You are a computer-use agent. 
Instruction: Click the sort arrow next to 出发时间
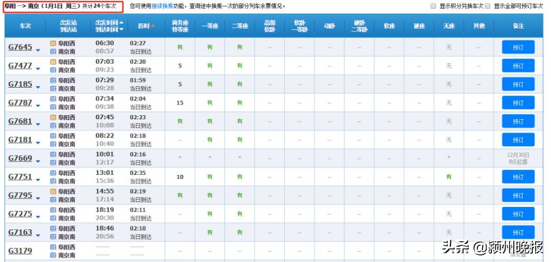pyautogui.click(x=121, y=22)
